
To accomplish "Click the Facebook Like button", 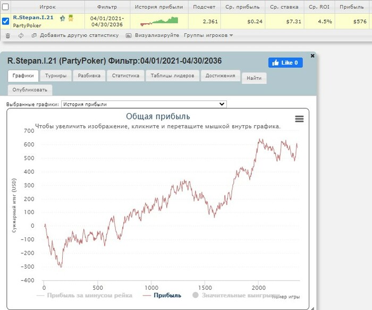I will 285,63.
